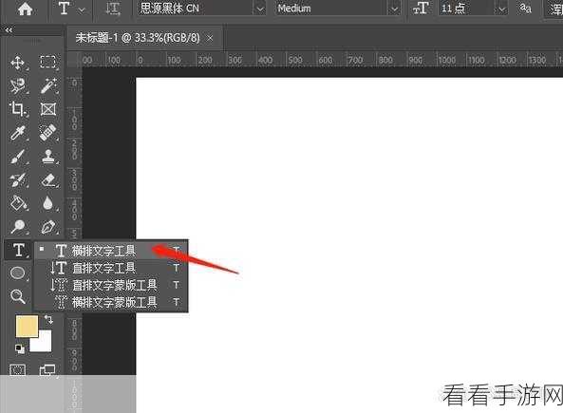Select the Zoom tool
This screenshot has height=413, width=563.
tap(18, 296)
